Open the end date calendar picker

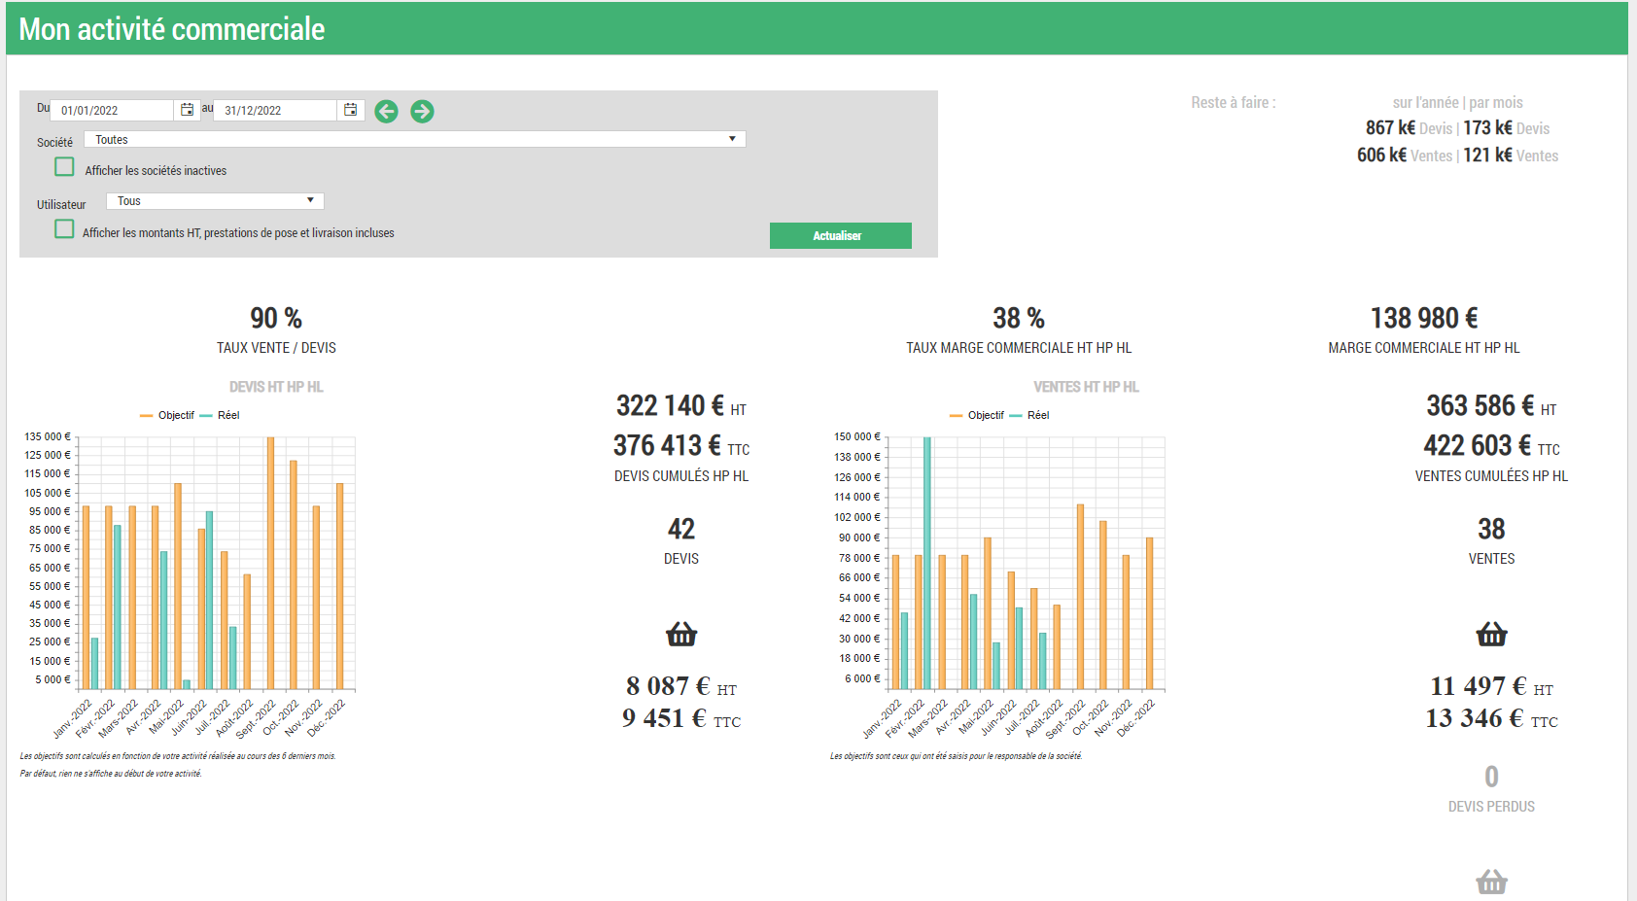pos(350,110)
